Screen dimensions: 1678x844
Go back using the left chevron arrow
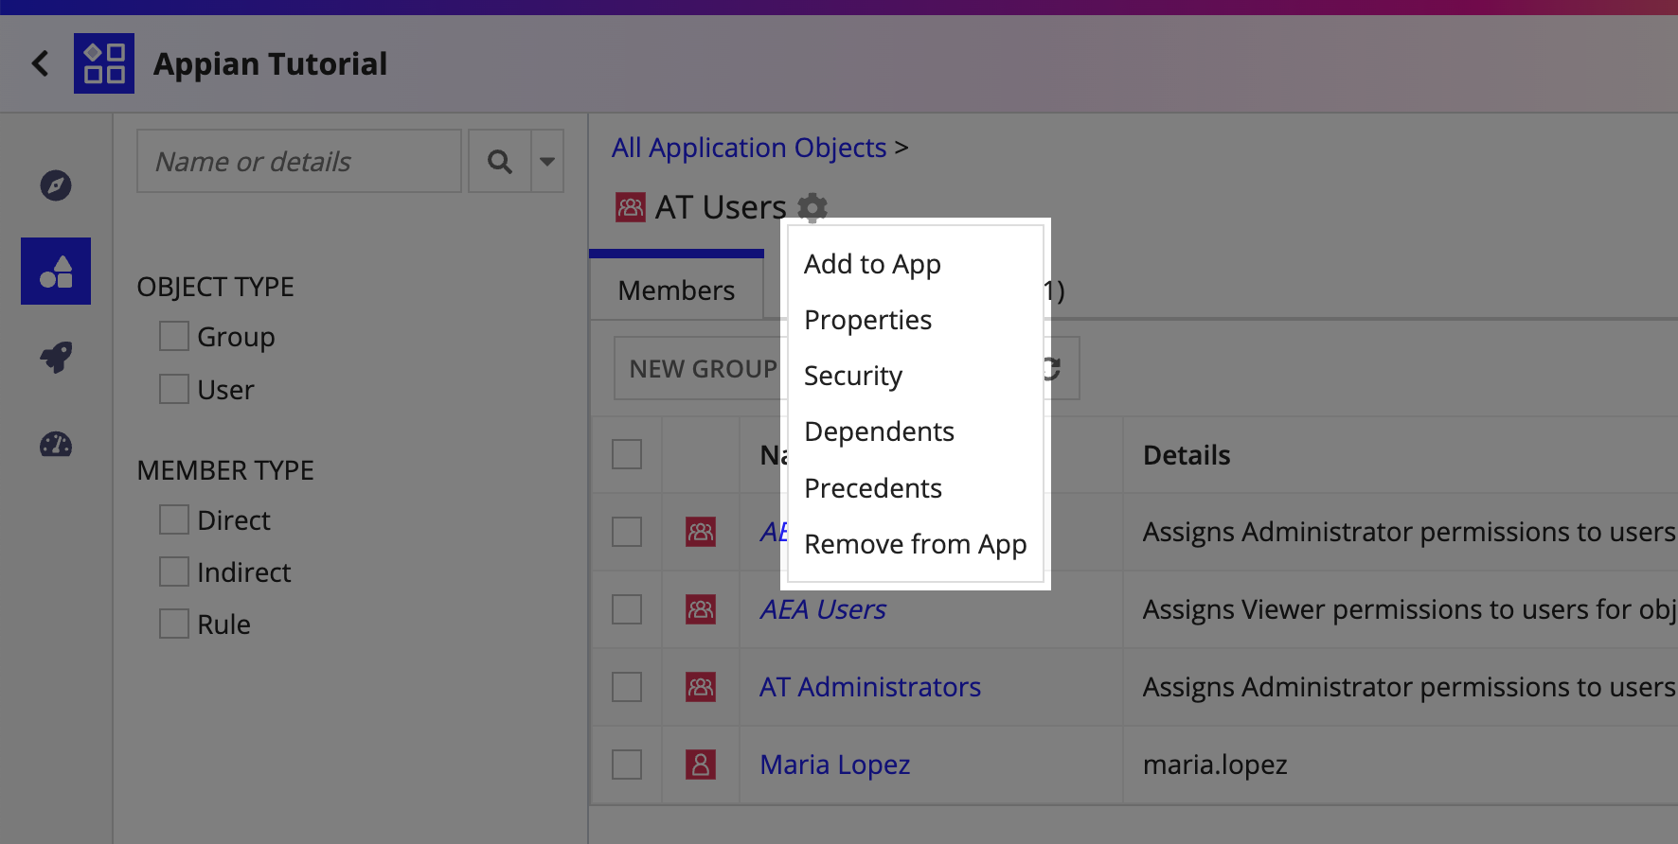coord(40,63)
